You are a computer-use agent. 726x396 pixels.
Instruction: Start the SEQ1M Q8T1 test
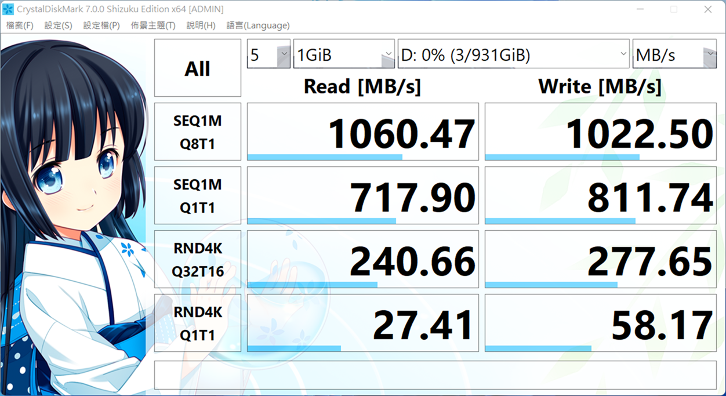tap(197, 132)
